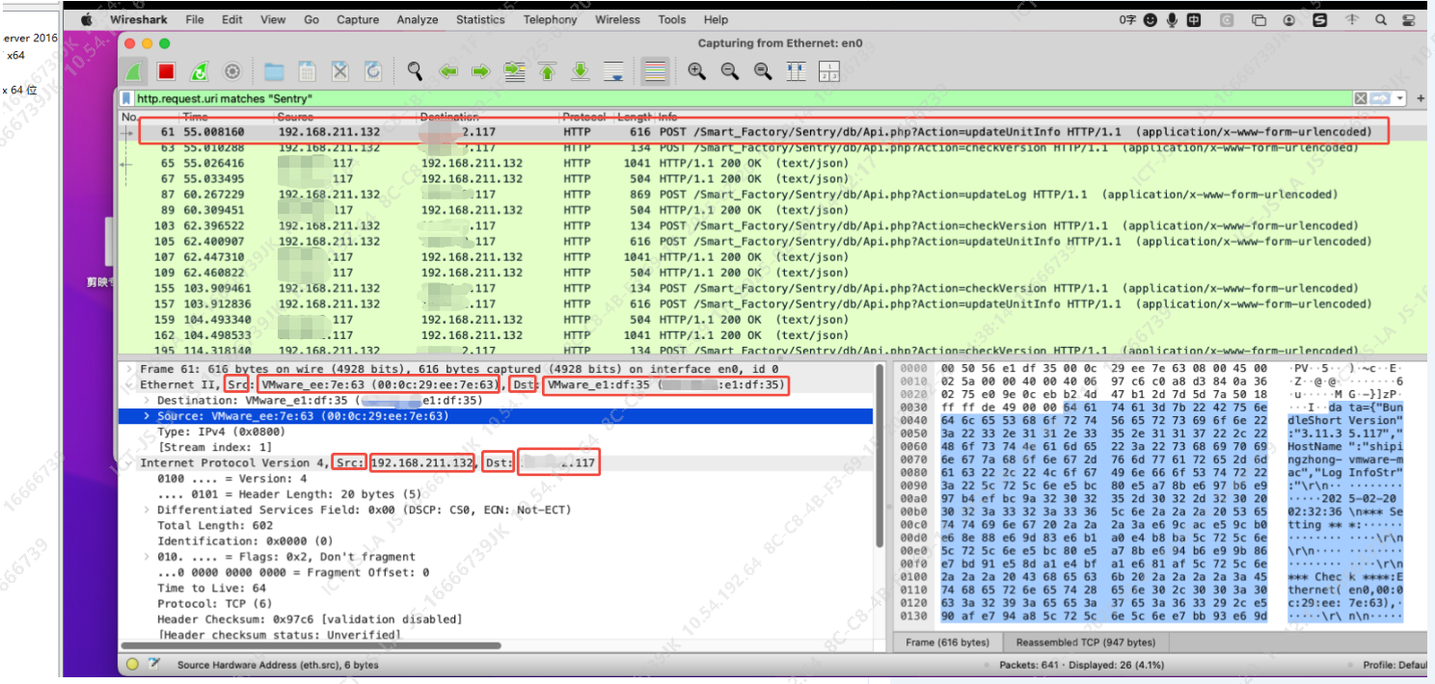Viewport: 1435px width, 684px height.
Task: Toggle packet colorization rules
Action: [x=656, y=71]
